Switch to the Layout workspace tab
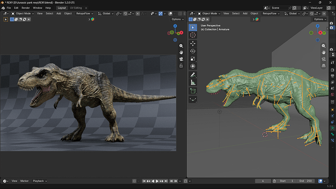The height and width of the screenshot is (189, 336). point(62,8)
